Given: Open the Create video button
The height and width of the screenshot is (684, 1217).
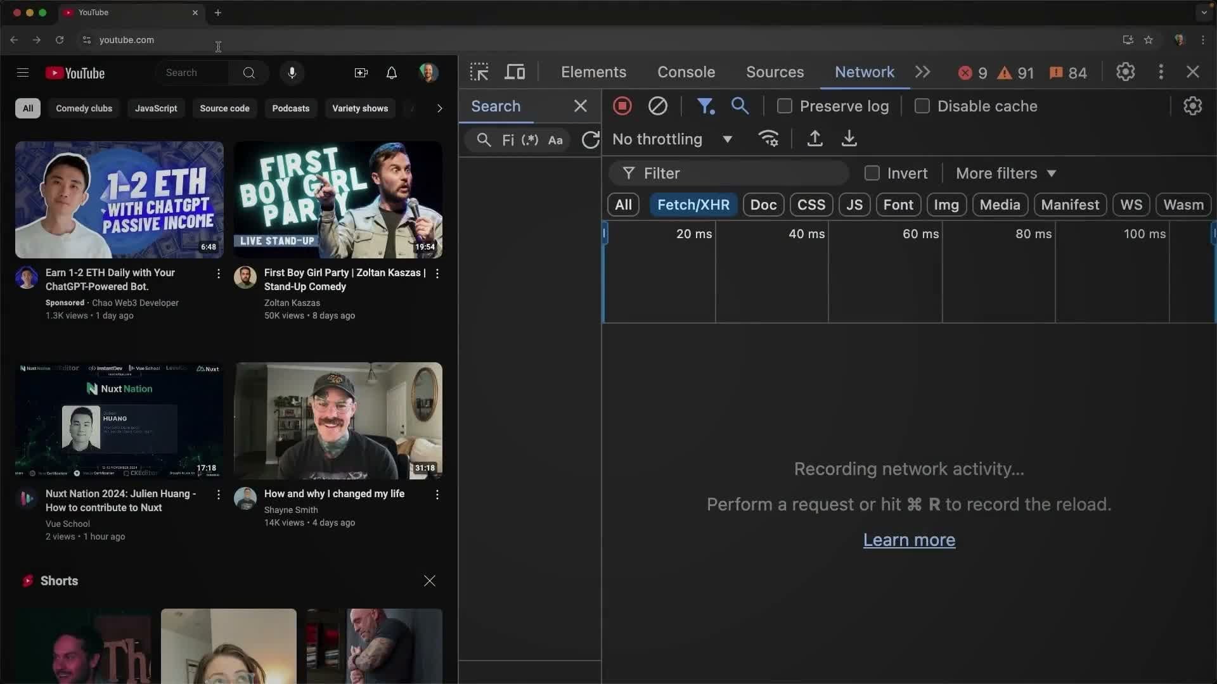Looking at the screenshot, I should pyautogui.click(x=361, y=73).
